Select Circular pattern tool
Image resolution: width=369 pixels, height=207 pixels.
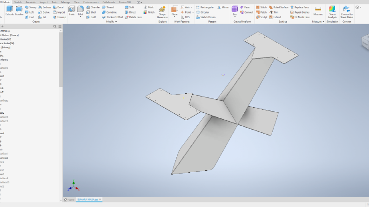[202, 12]
